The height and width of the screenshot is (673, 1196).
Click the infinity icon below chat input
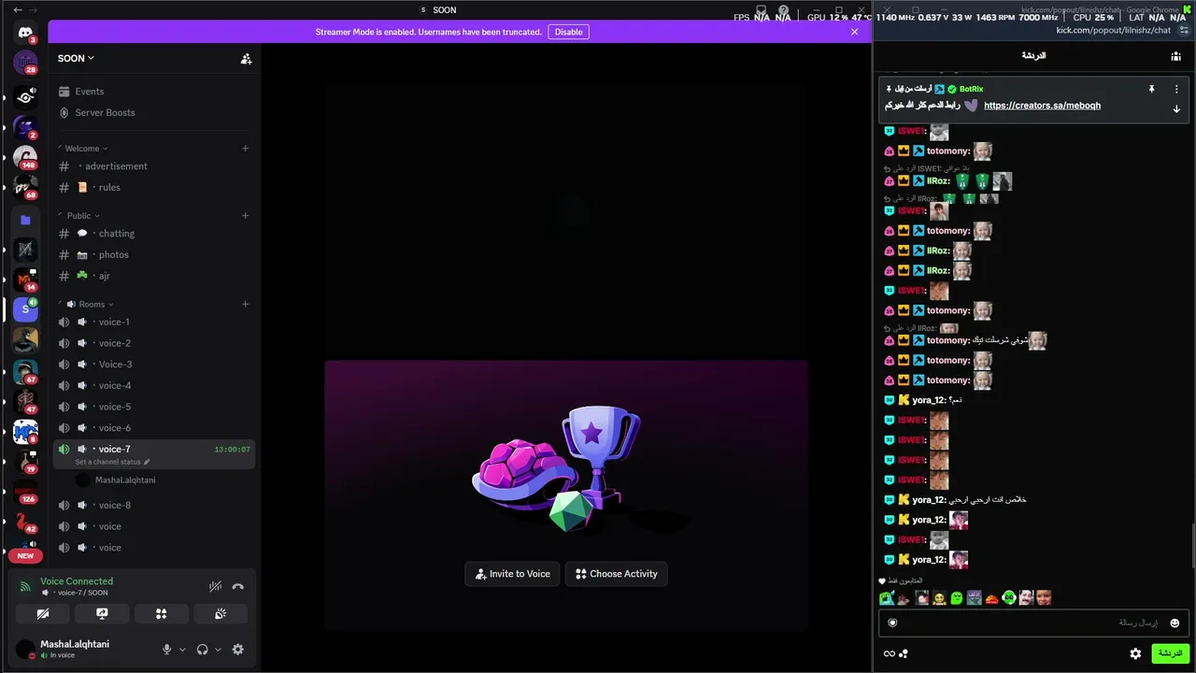889,653
